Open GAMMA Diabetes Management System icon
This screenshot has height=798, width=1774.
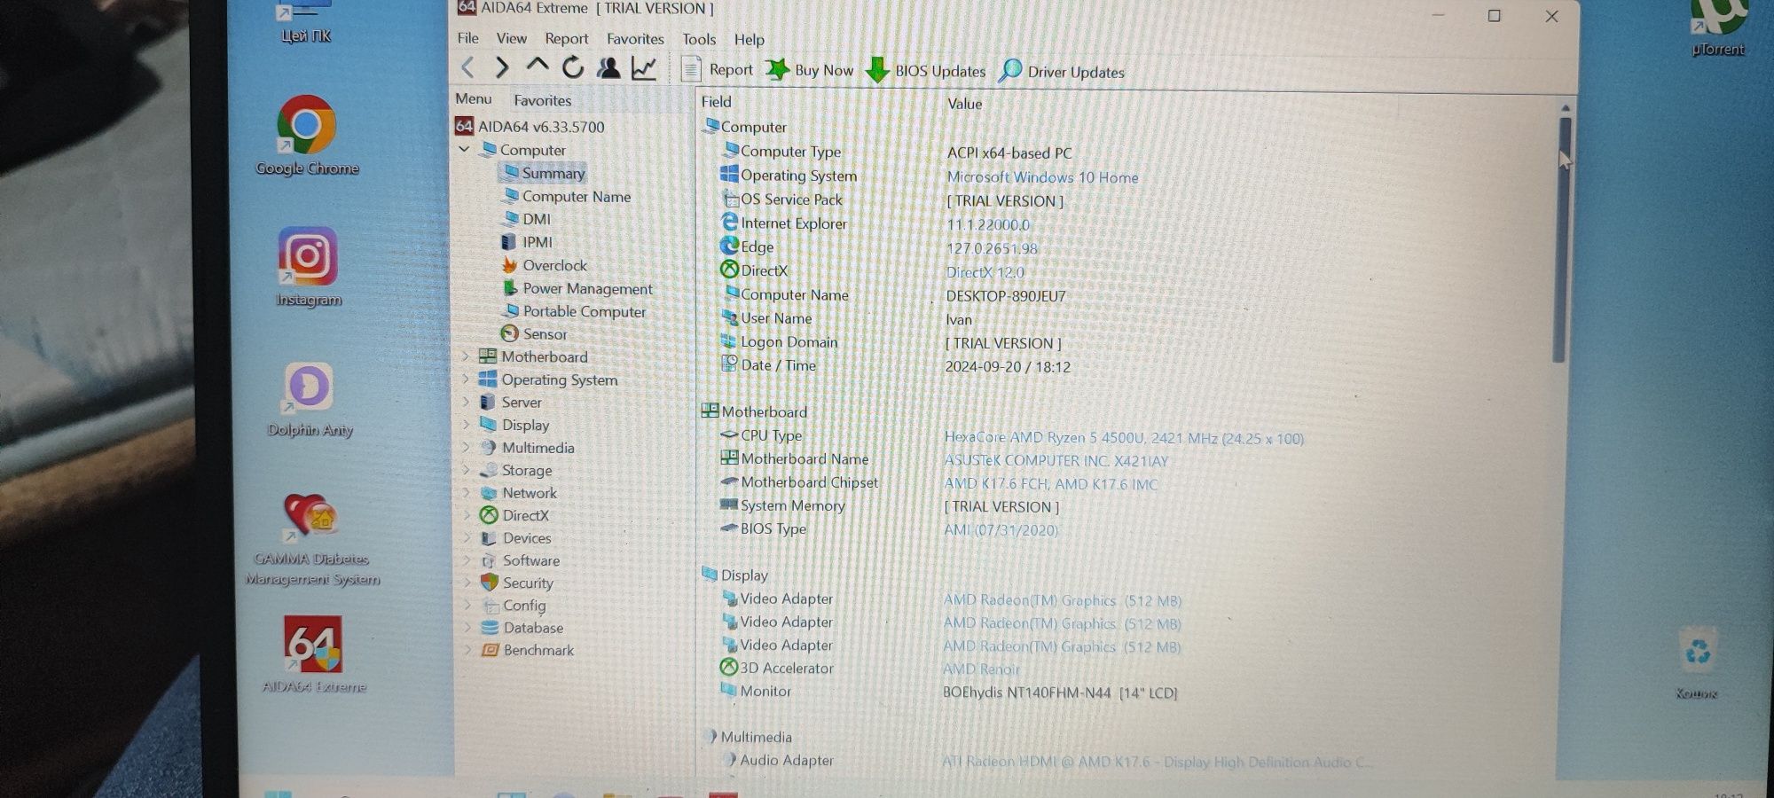tap(311, 538)
